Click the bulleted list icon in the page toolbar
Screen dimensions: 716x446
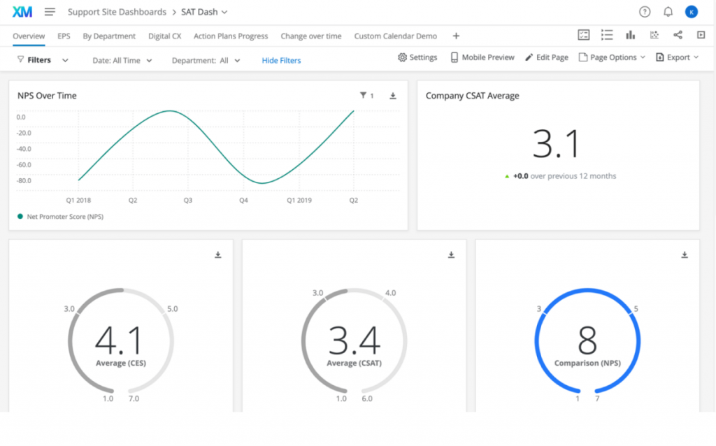pos(607,35)
